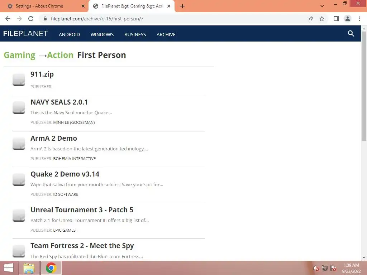Select the FilePlanet Gaming tab

point(132,6)
